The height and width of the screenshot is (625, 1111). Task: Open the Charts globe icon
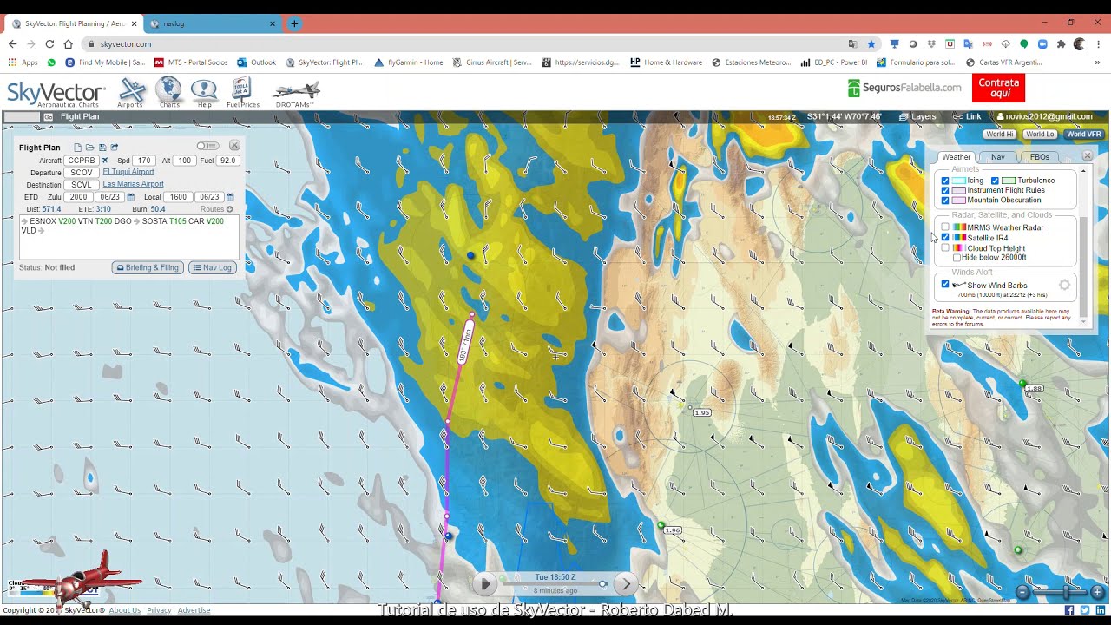pos(168,92)
